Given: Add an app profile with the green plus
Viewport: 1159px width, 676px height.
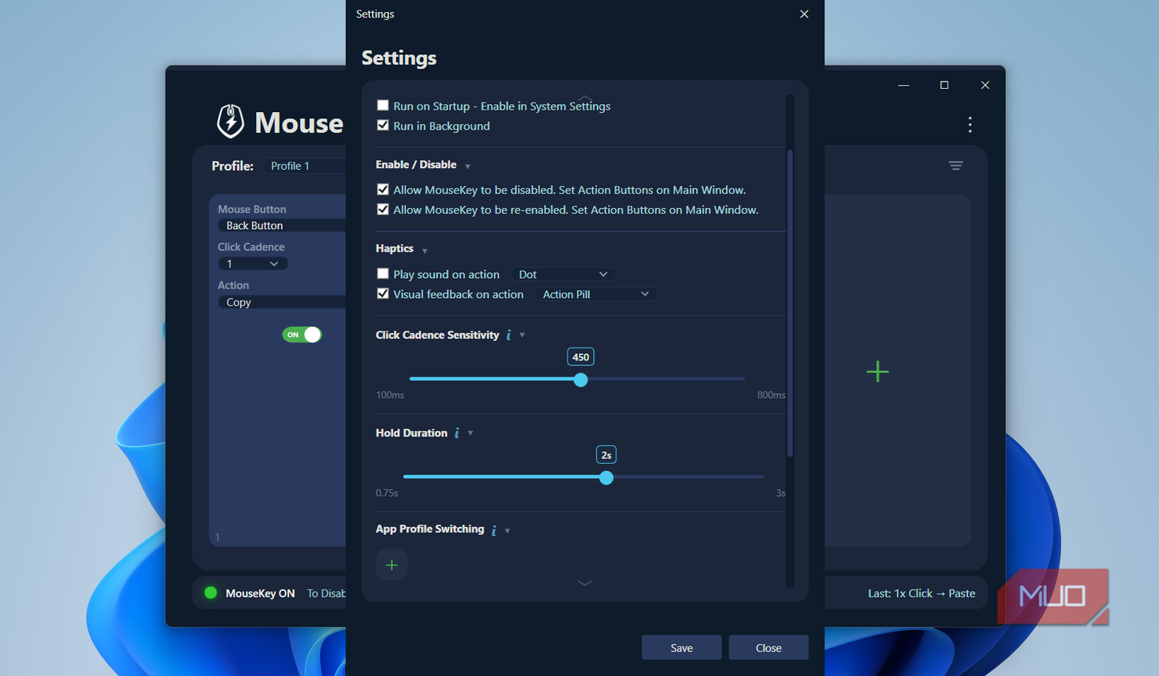Looking at the screenshot, I should tap(391, 565).
